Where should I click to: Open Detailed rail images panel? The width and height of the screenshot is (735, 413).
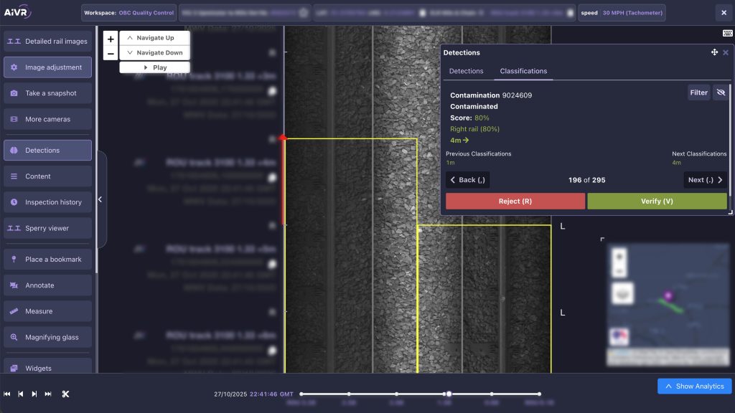[x=47, y=41]
